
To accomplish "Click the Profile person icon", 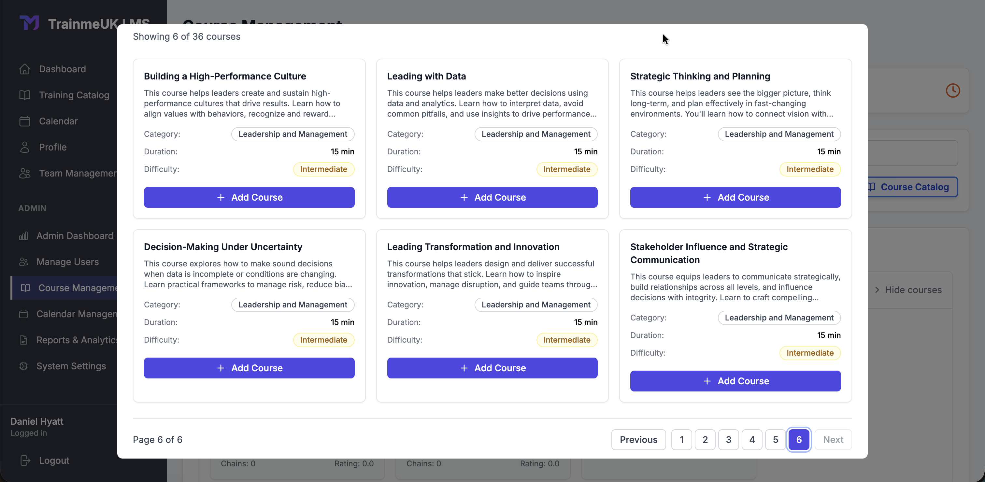I will [25, 147].
